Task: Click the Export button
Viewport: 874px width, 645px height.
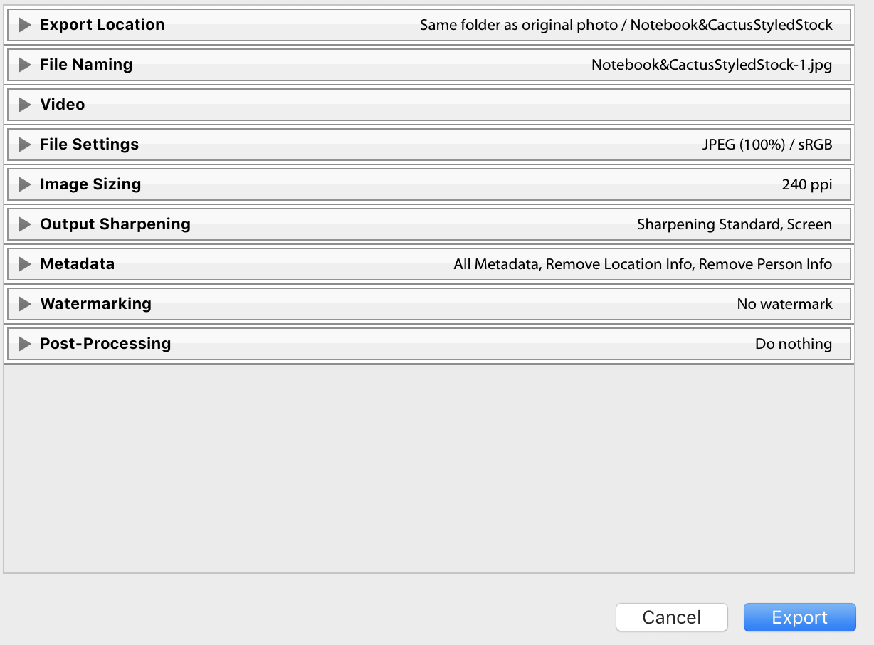Action: click(799, 617)
